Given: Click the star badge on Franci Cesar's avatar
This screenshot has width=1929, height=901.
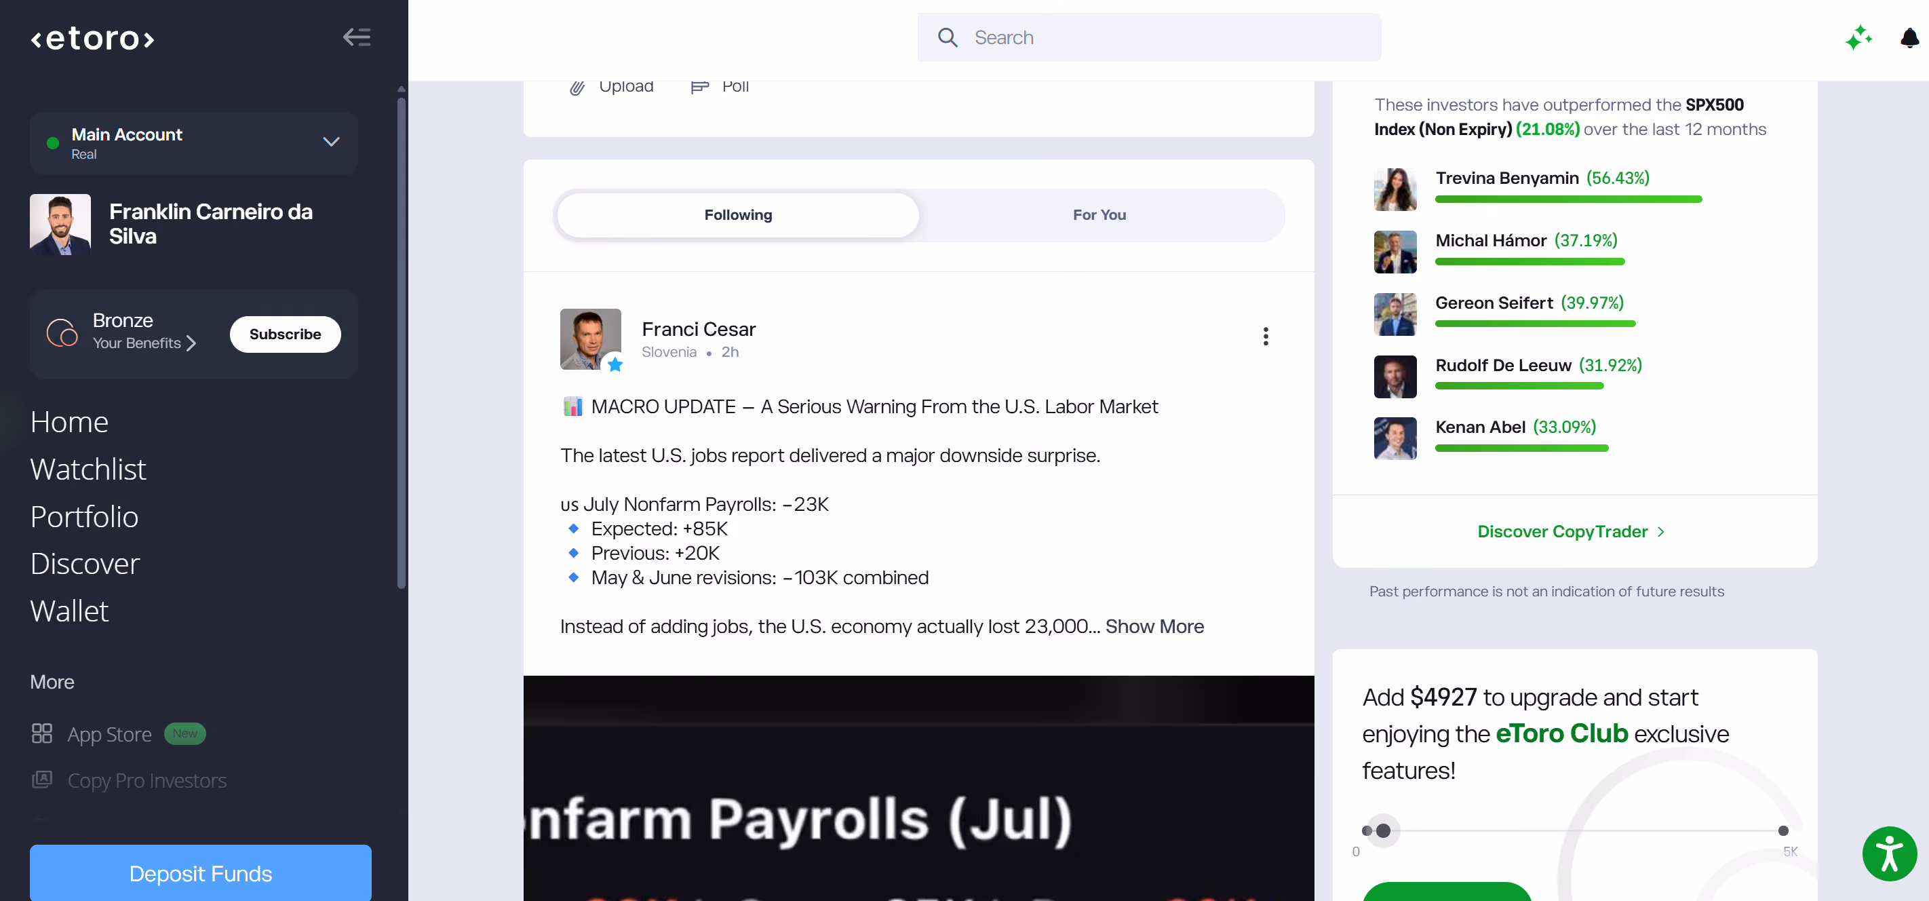Looking at the screenshot, I should click(x=615, y=364).
